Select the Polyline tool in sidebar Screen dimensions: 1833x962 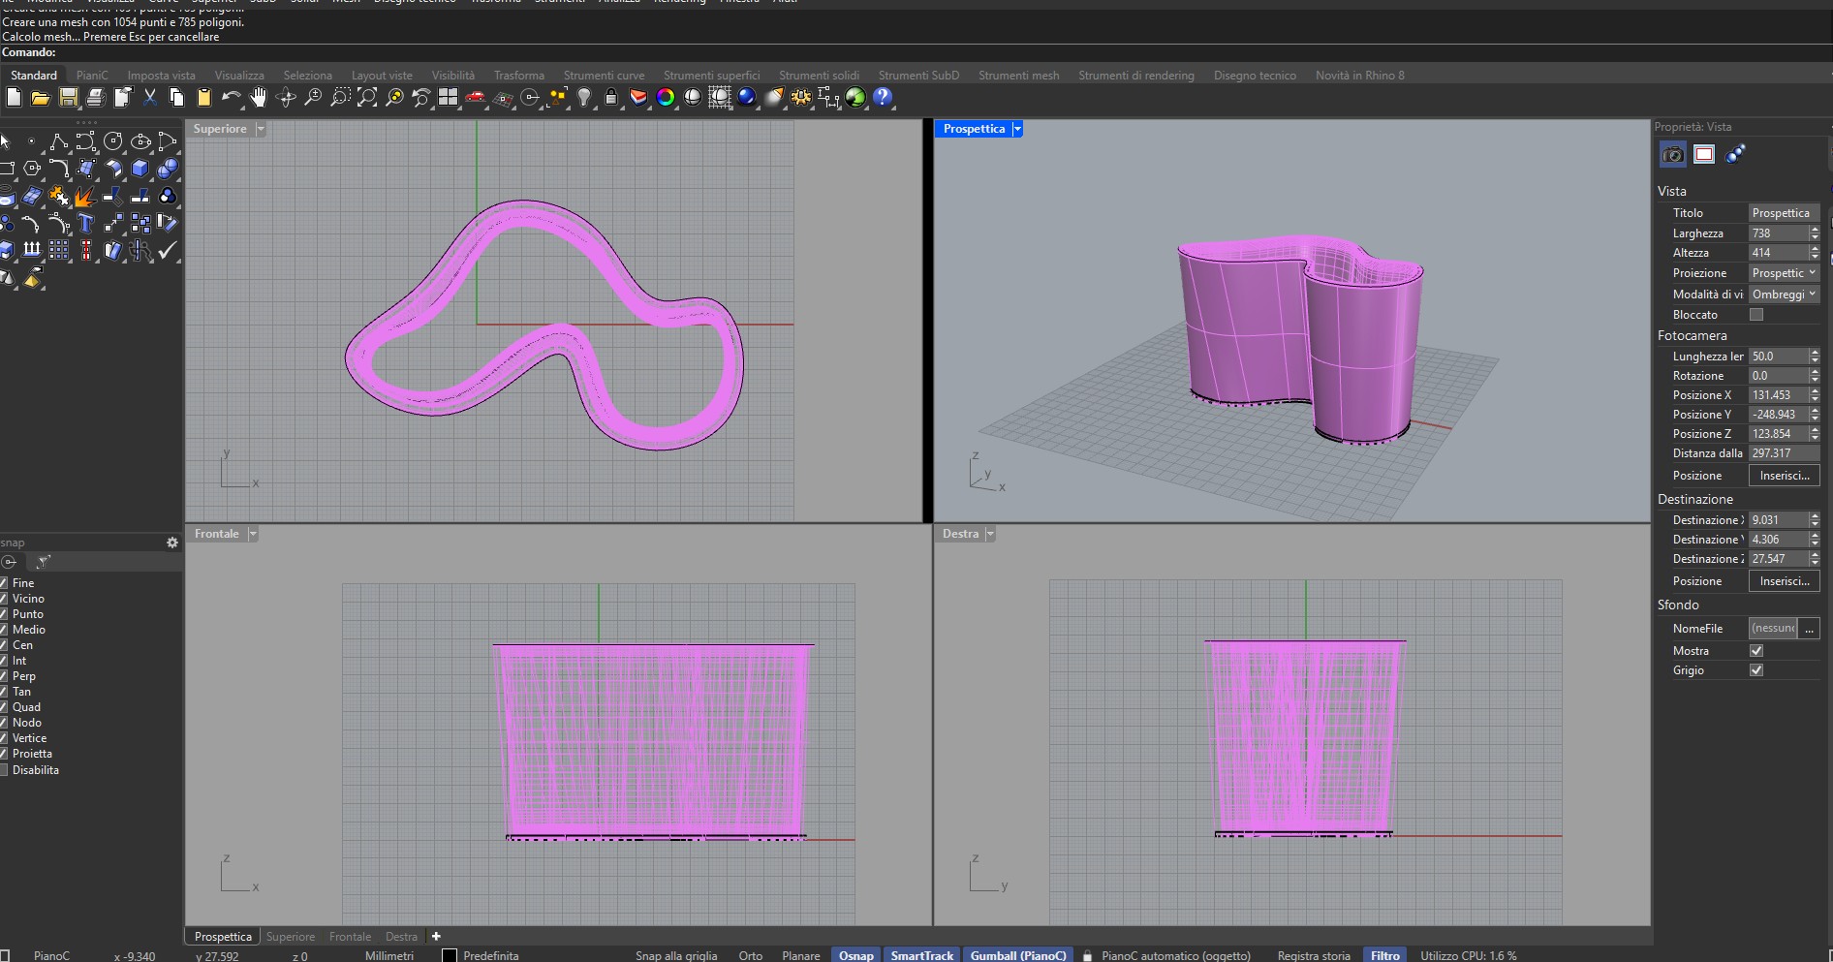[x=58, y=142]
